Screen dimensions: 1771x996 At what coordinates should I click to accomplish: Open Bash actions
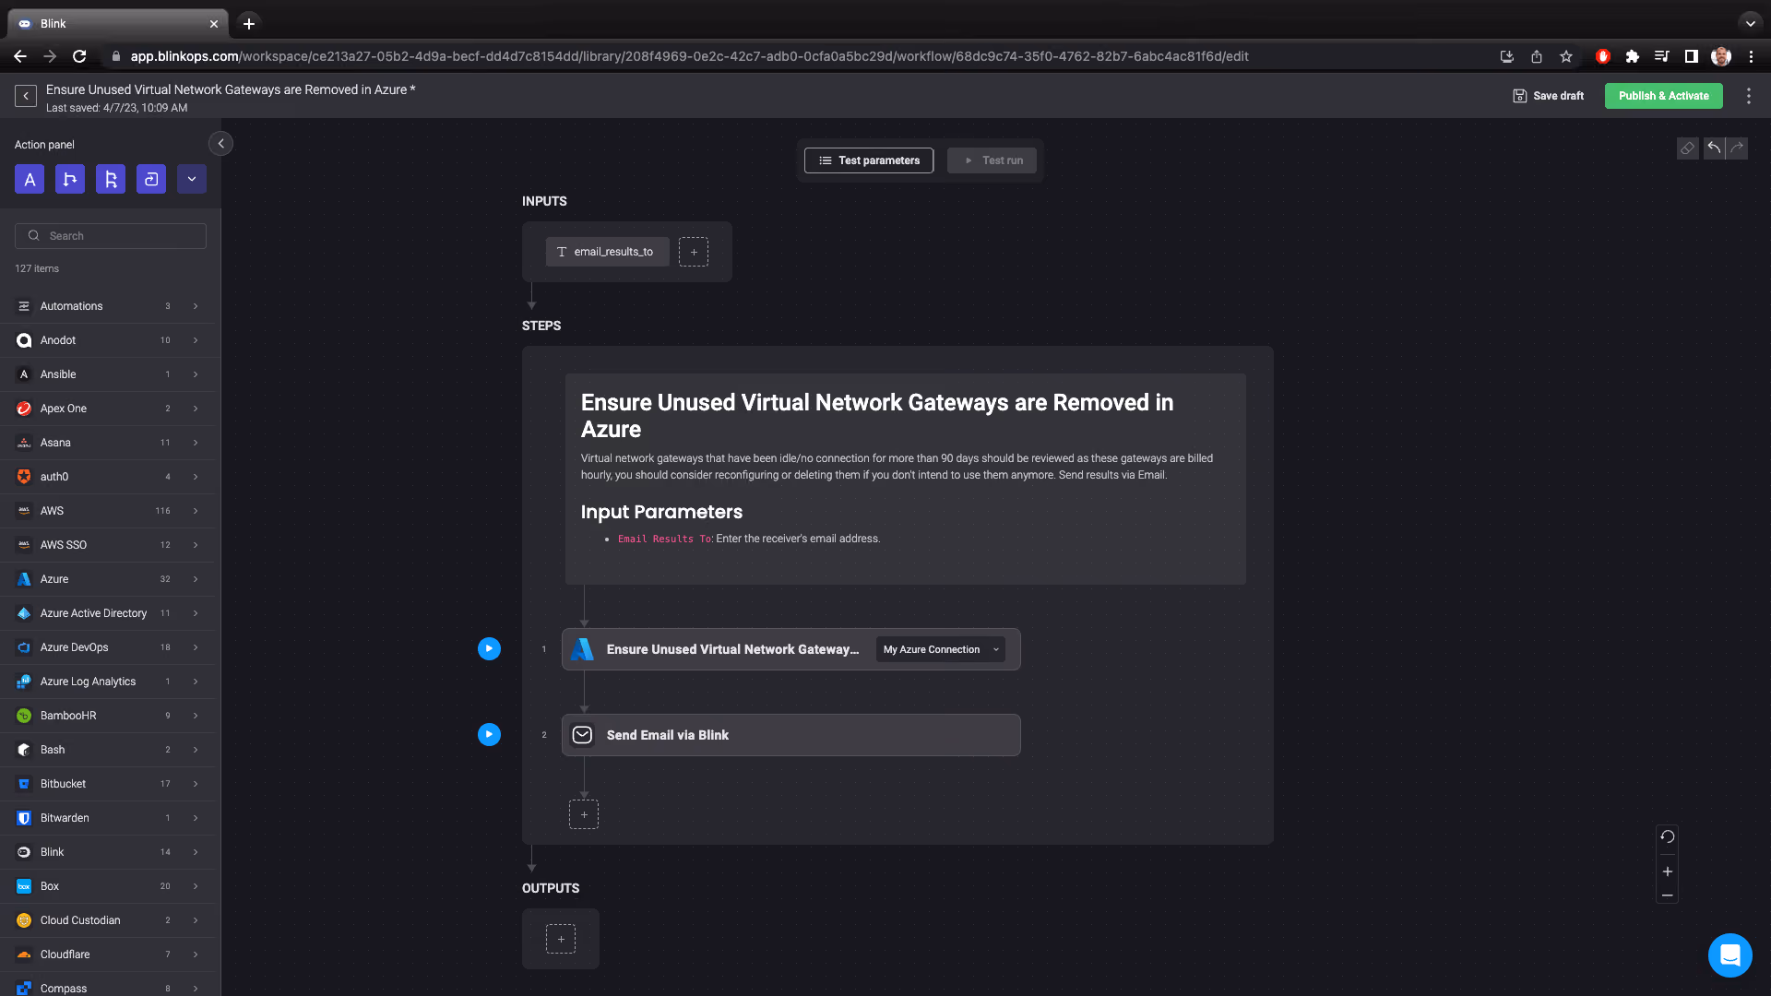[x=107, y=750]
